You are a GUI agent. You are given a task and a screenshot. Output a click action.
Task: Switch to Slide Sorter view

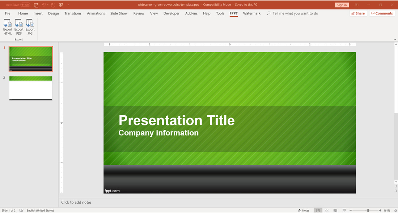pyautogui.click(x=326, y=210)
